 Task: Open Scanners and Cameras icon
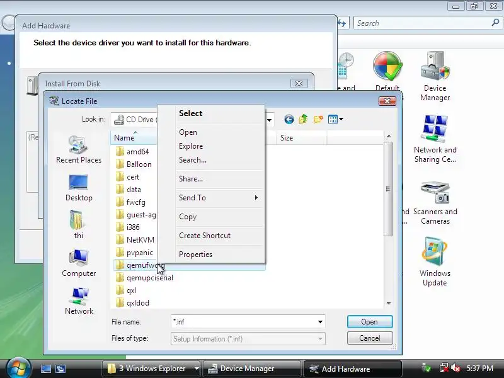click(435, 202)
